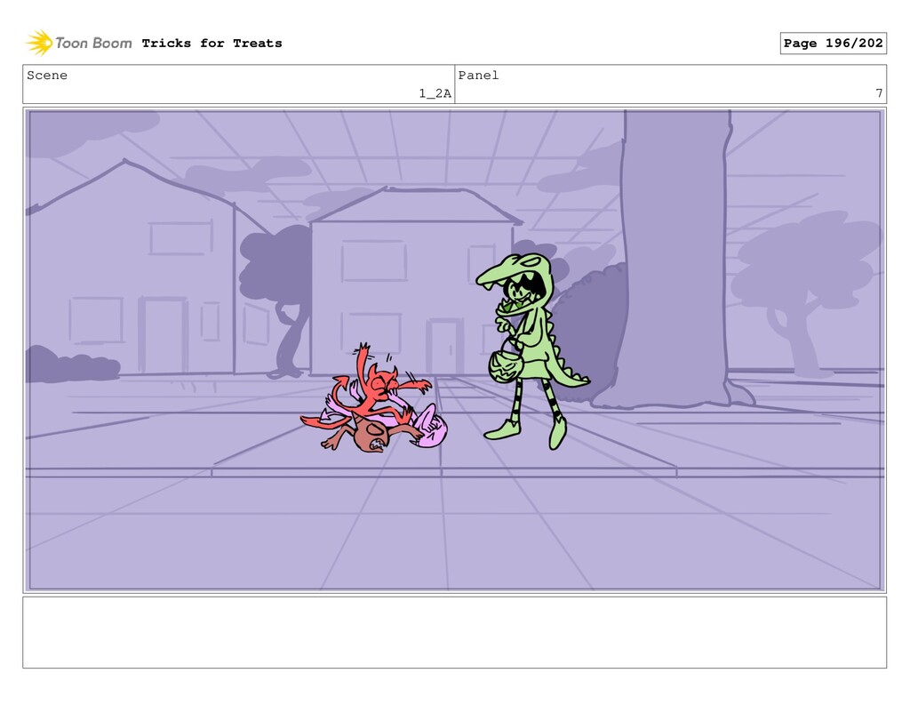Click the scene number '1_2A'
This screenshot has width=910, height=705.
435,93
